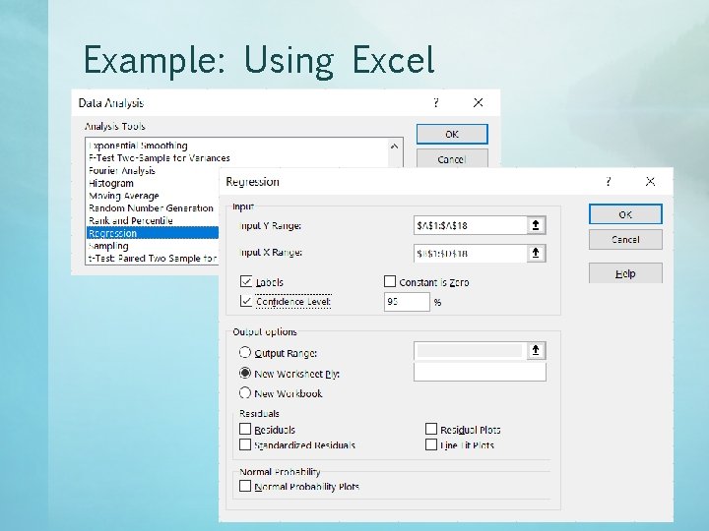Click OK in the Regression dialog
The height and width of the screenshot is (531, 709).
pos(625,214)
